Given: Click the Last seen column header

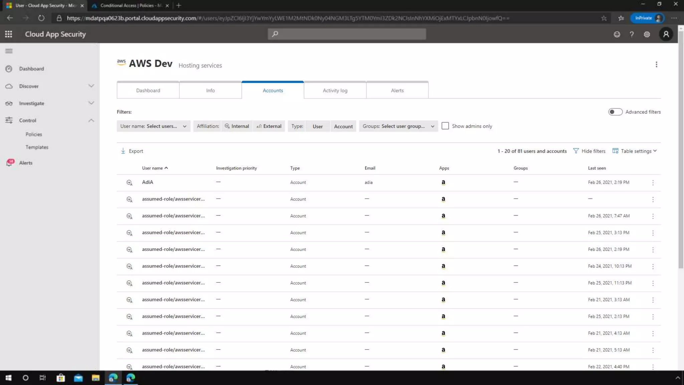Looking at the screenshot, I should (596, 168).
